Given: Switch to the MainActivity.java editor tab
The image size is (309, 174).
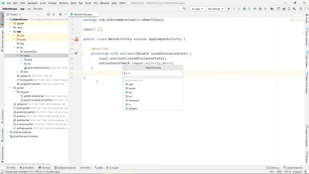Looking at the screenshot, I should [83, 14].
